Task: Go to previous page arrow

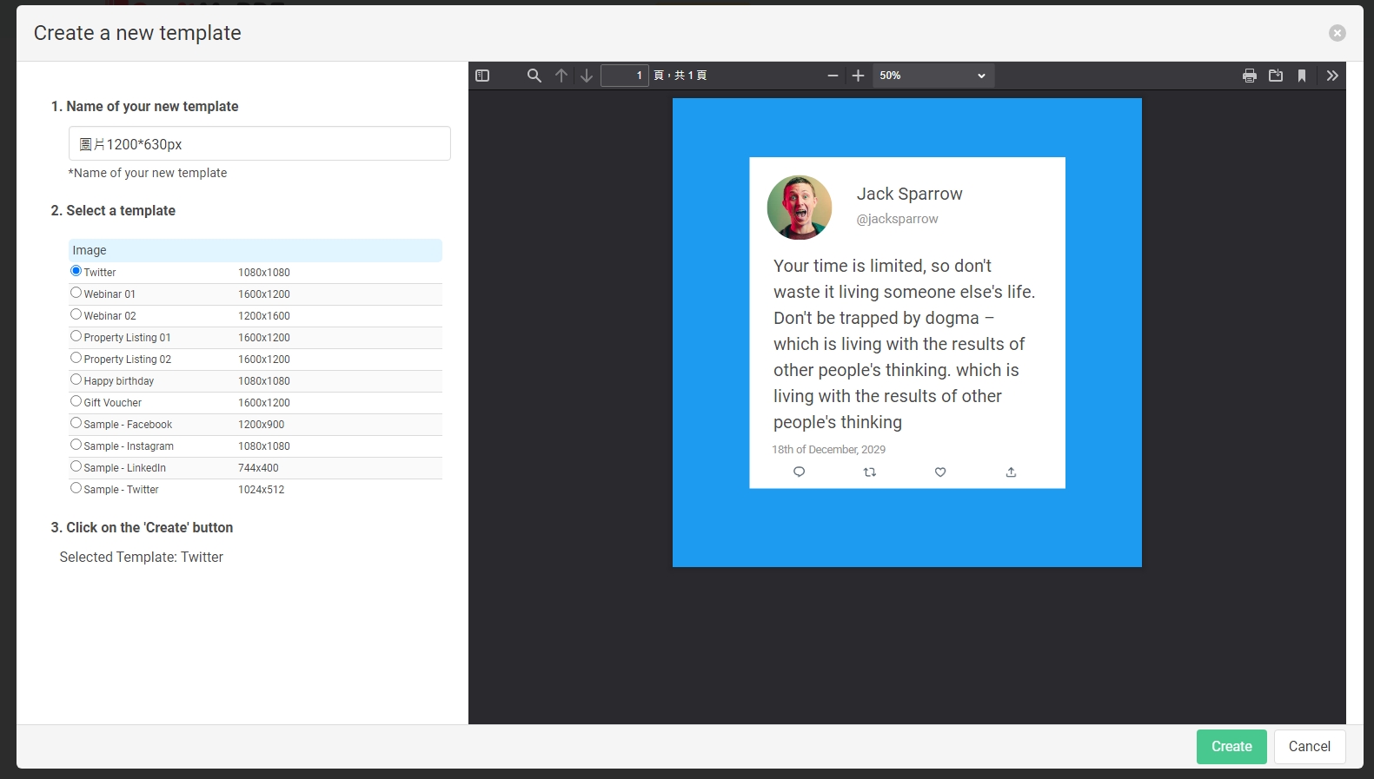Action: [x=561, y=76]
